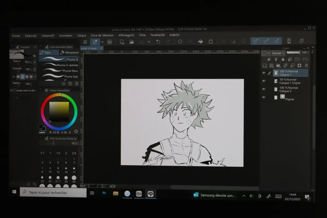Click the layer opacity slider in Calque panel

[293, 53]
